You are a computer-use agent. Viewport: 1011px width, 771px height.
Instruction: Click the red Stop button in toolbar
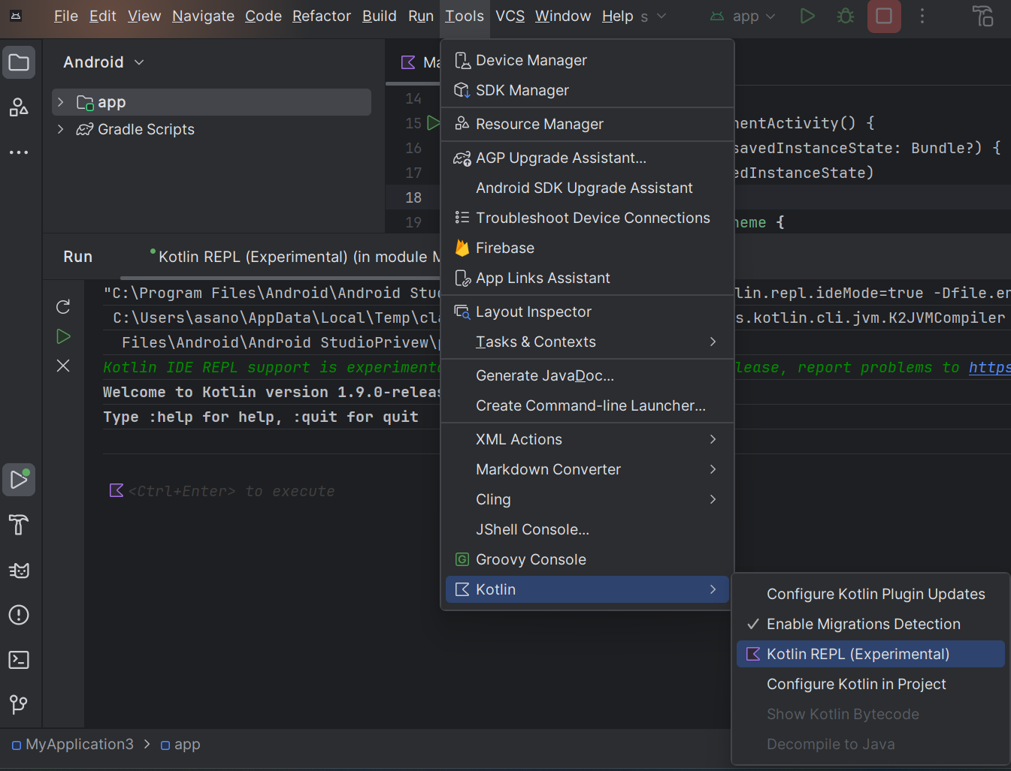(x=884, y=16)
